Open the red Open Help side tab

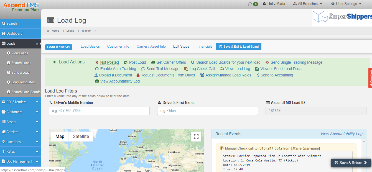[x=370, y=78]
